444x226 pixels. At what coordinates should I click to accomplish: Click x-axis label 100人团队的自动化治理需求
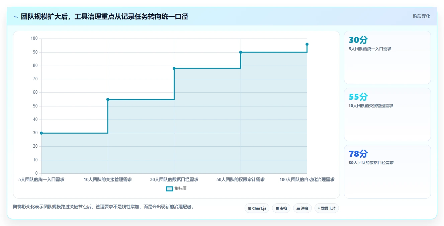(x=307, y=179)
